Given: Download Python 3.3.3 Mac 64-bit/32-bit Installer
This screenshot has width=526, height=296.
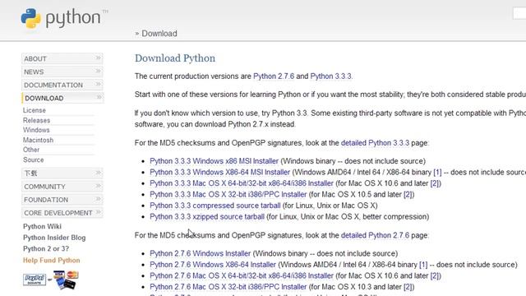Looking at the screenshot, I should pyautogui.click(x=242, y=183).
